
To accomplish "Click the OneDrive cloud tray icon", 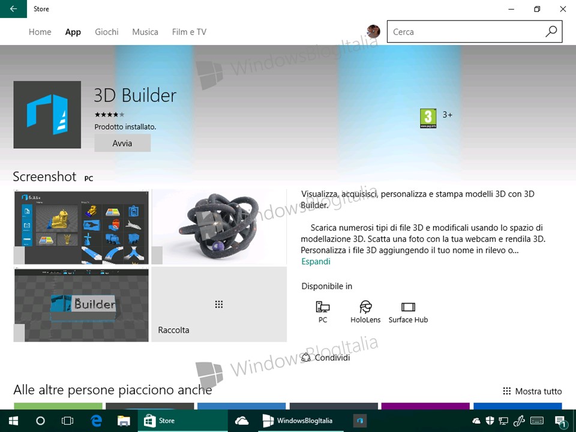I will pyautogui.click(x=476, y=421).
